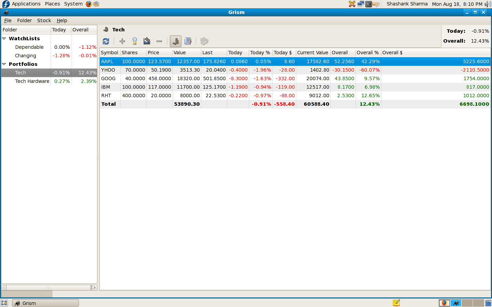The height and width of the screenshot is (307, 492).
Task: Select the IBM stock row
Action: [x=295, y=87]
